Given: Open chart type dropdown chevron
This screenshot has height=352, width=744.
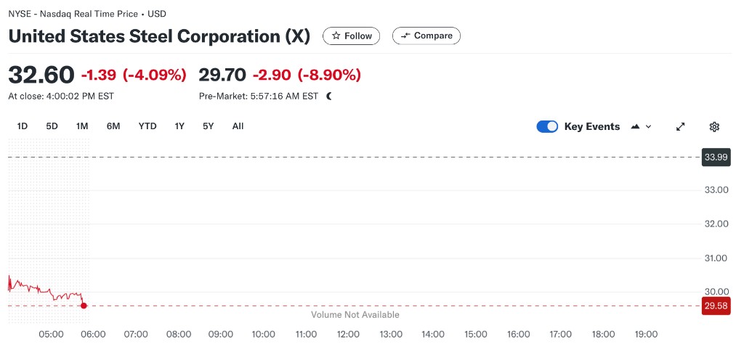Looking at the screenshot, I should click(x=649, y=126).
